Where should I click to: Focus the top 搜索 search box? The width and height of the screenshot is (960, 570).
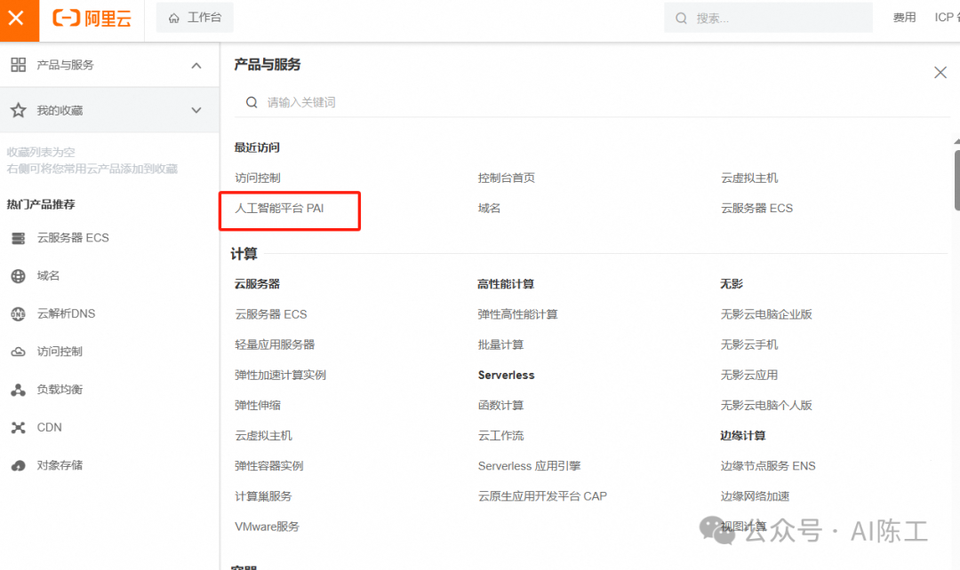pyautogui.click(x=768, y=18)
